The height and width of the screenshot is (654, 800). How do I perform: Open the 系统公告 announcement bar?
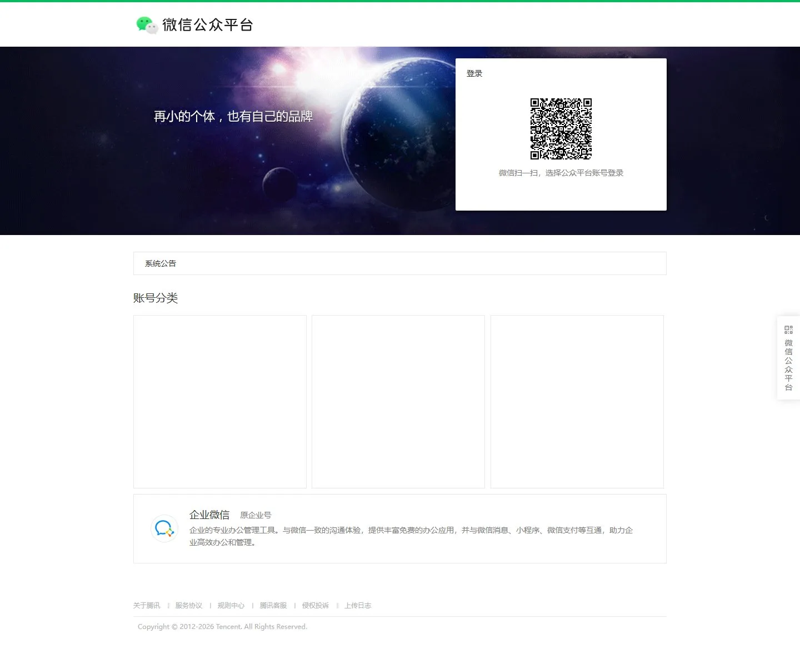400,263
